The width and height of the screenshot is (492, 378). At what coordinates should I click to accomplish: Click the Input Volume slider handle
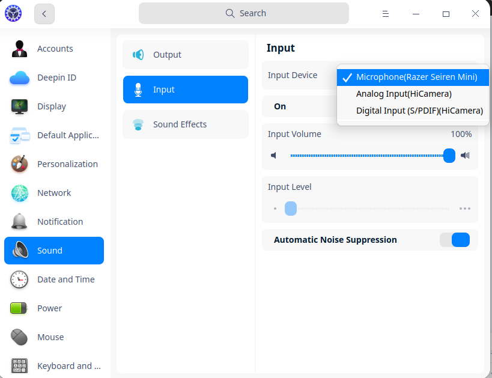coord(449,156)
